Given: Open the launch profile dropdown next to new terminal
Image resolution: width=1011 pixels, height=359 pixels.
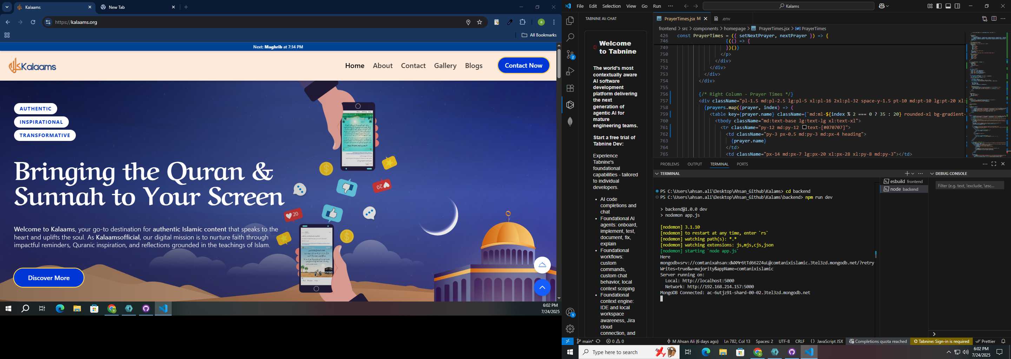Looking at the screenshot, I should point(913,173).
